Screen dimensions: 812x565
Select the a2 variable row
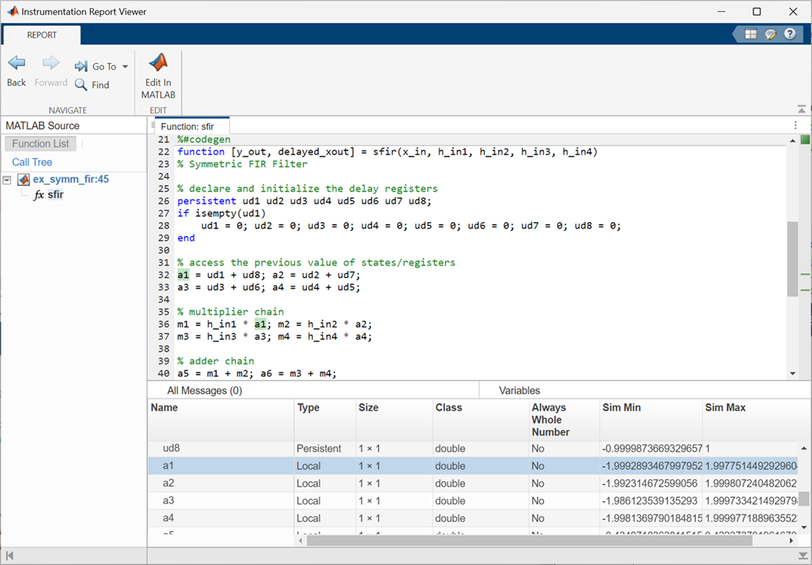[169, 483]
